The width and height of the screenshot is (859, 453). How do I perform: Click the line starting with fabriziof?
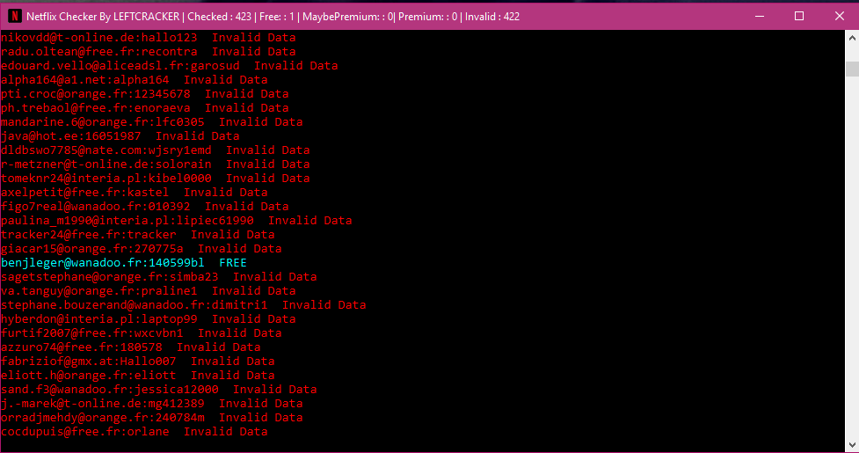pyautogui.click(x=88, y=362)
